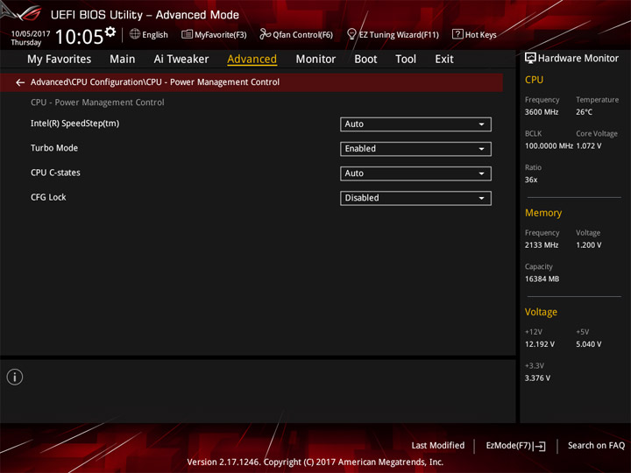Select the Intel(R) SpeedStep(tm) label

pos(74,124)
